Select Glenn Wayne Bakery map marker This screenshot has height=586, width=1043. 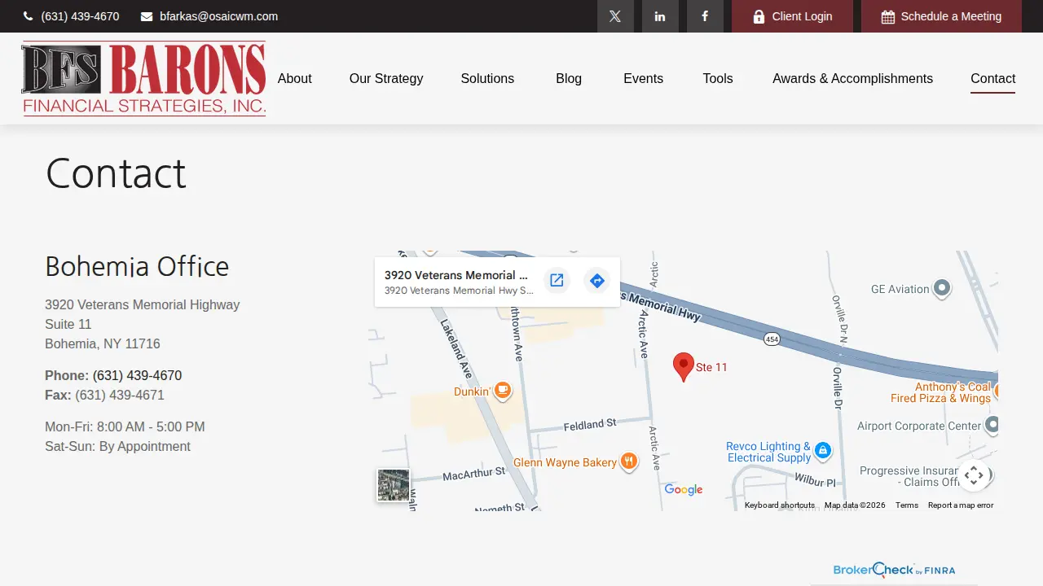pyautogui.click(x=628, y=462)
